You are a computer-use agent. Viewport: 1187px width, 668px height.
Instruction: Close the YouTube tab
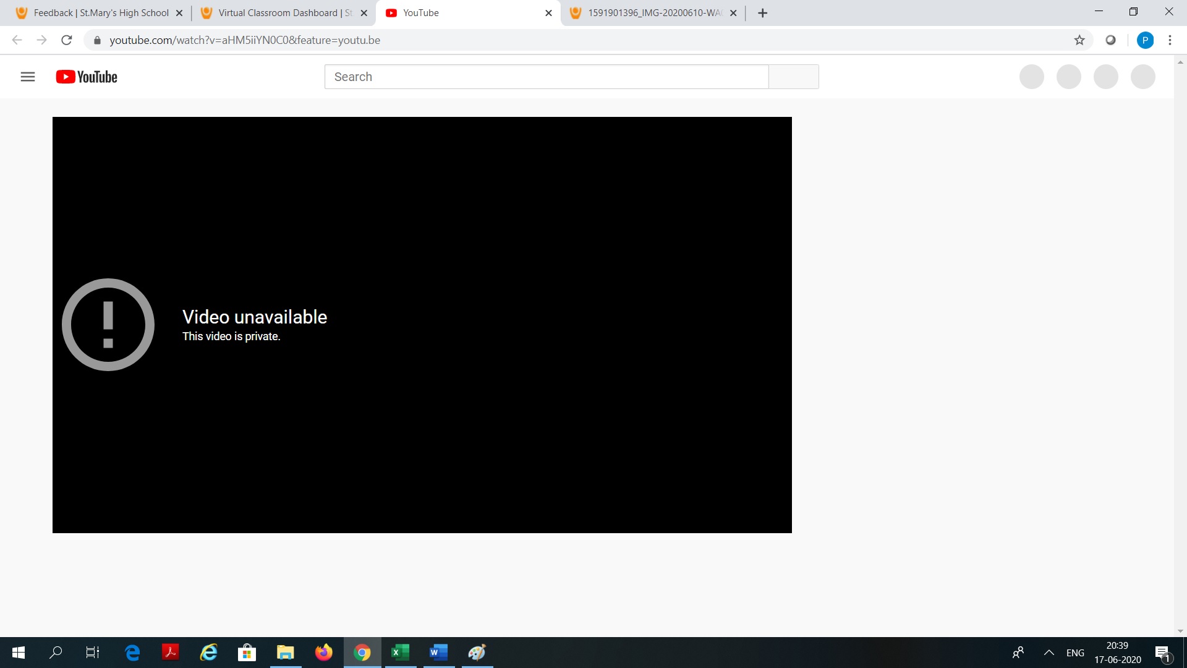[x=548, y=13]
